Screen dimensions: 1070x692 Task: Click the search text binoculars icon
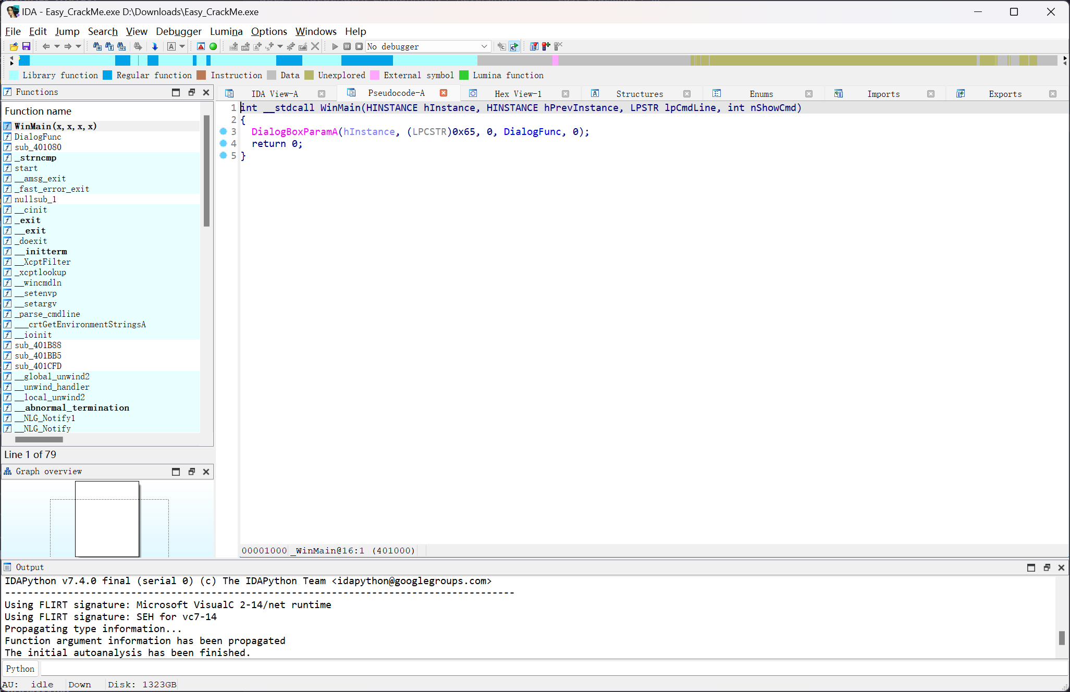(109, 46)
